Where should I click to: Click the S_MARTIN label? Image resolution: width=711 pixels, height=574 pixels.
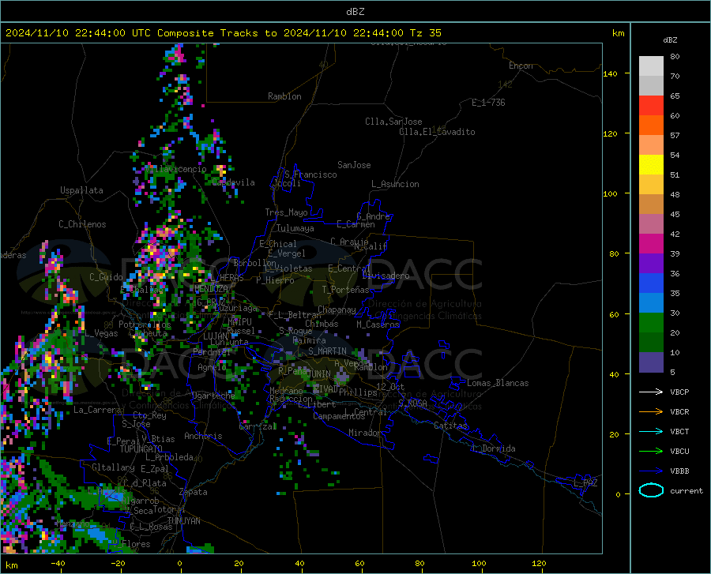pyautogui.click(x=327, y=351)
